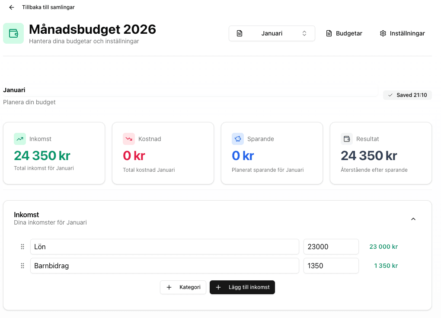The width and height of the screenshot is (441, 318).
Task: Click the Budgetar notebook icon
Action: pyautogui.click(x=328, y=33)
